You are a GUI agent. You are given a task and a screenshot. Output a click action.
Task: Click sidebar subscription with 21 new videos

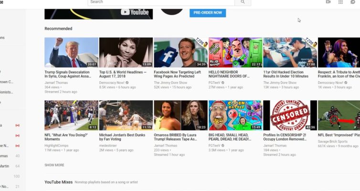(x=10, y=187)
